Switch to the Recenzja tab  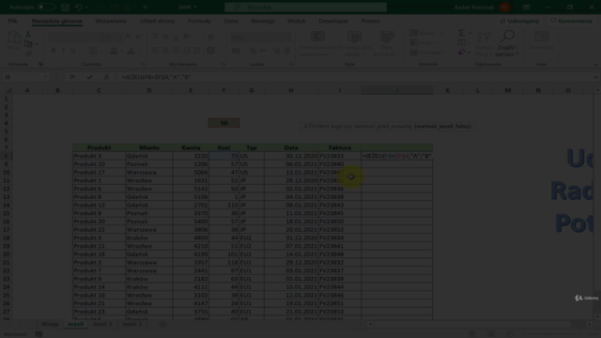point(263,21)
